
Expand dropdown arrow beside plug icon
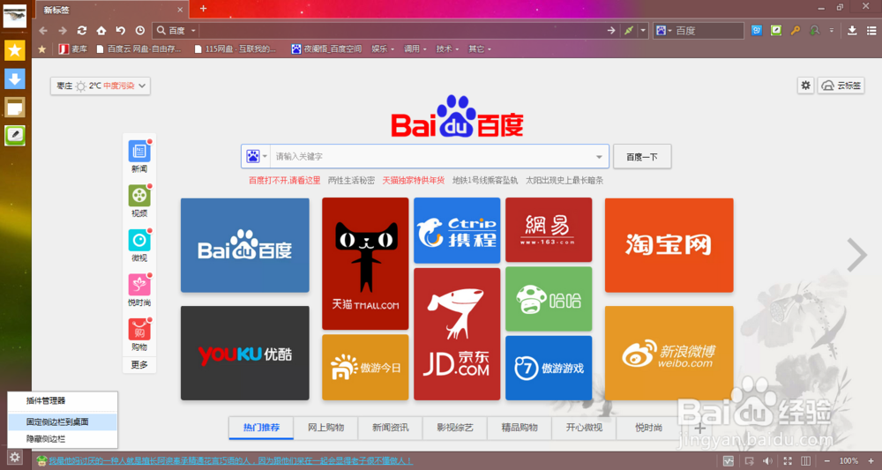(x=643, y=30)
